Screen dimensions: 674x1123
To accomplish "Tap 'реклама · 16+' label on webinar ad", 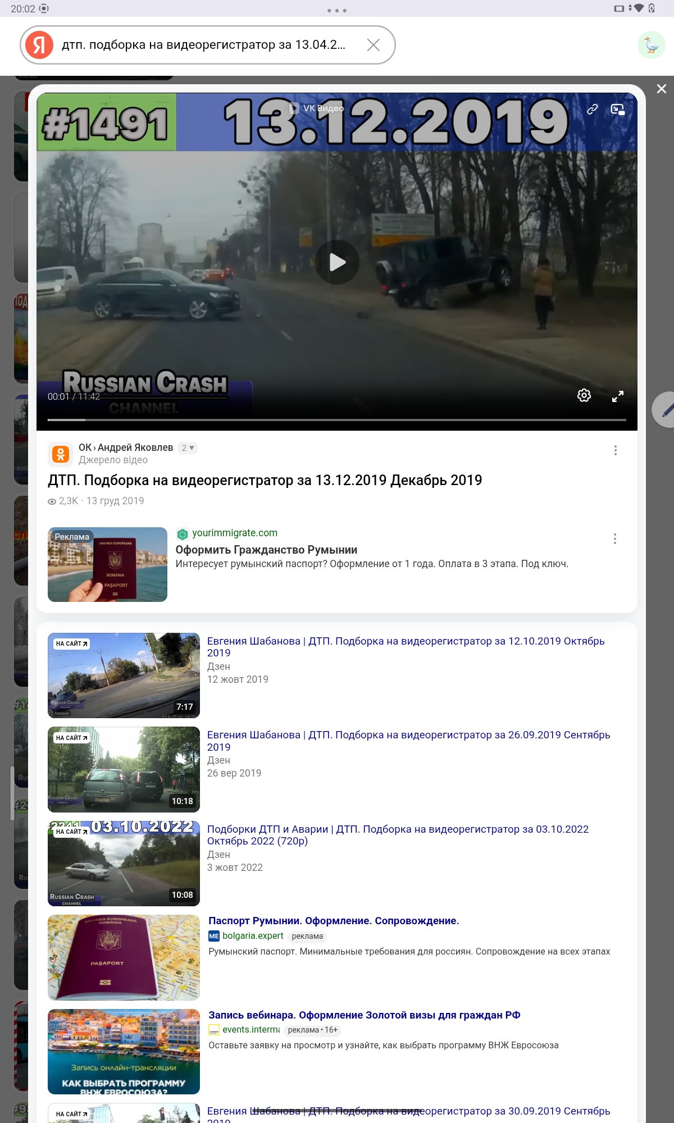I will (313, 1030).
